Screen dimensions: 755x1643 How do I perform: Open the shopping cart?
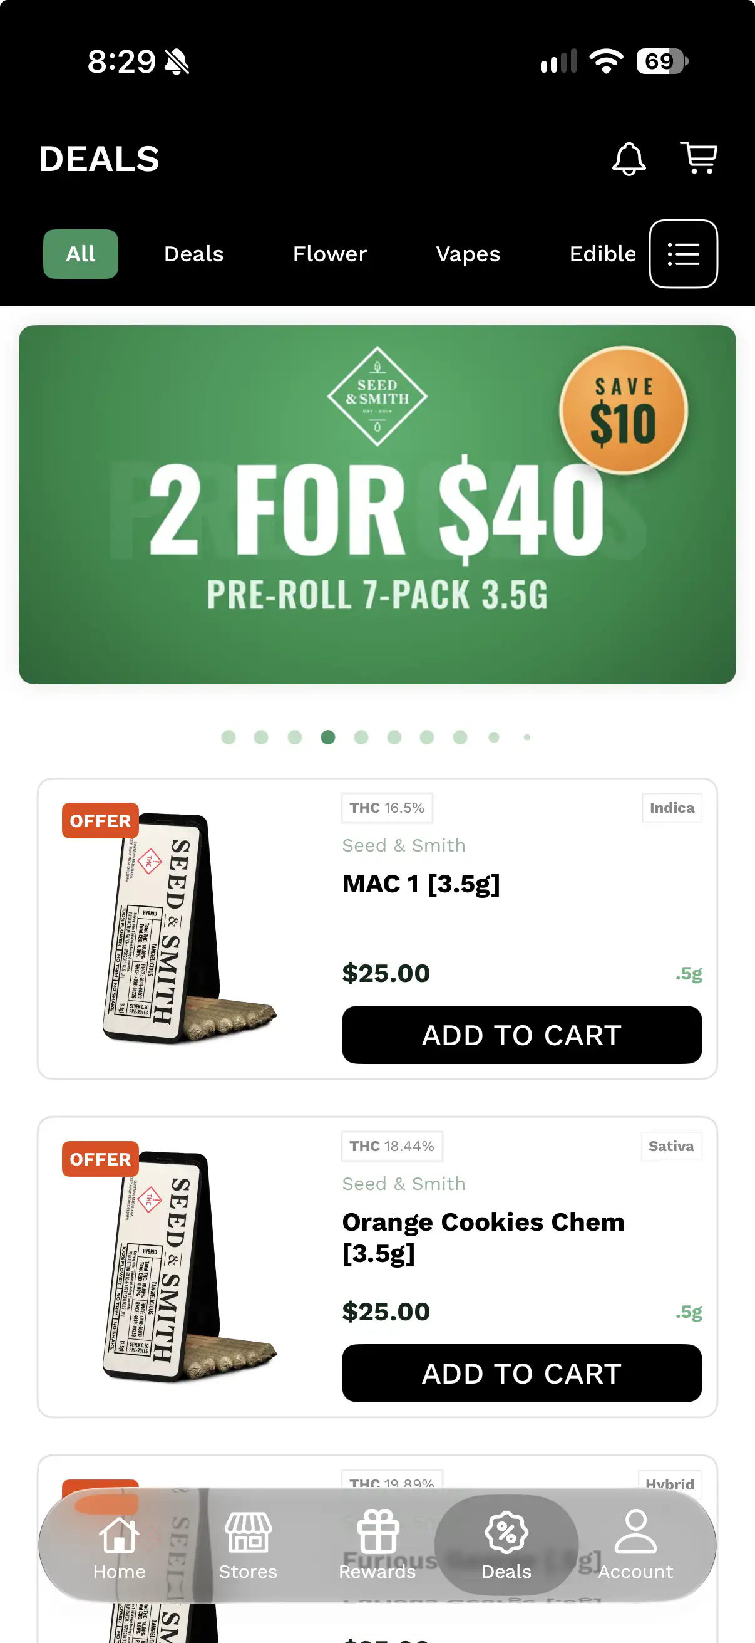699,157
